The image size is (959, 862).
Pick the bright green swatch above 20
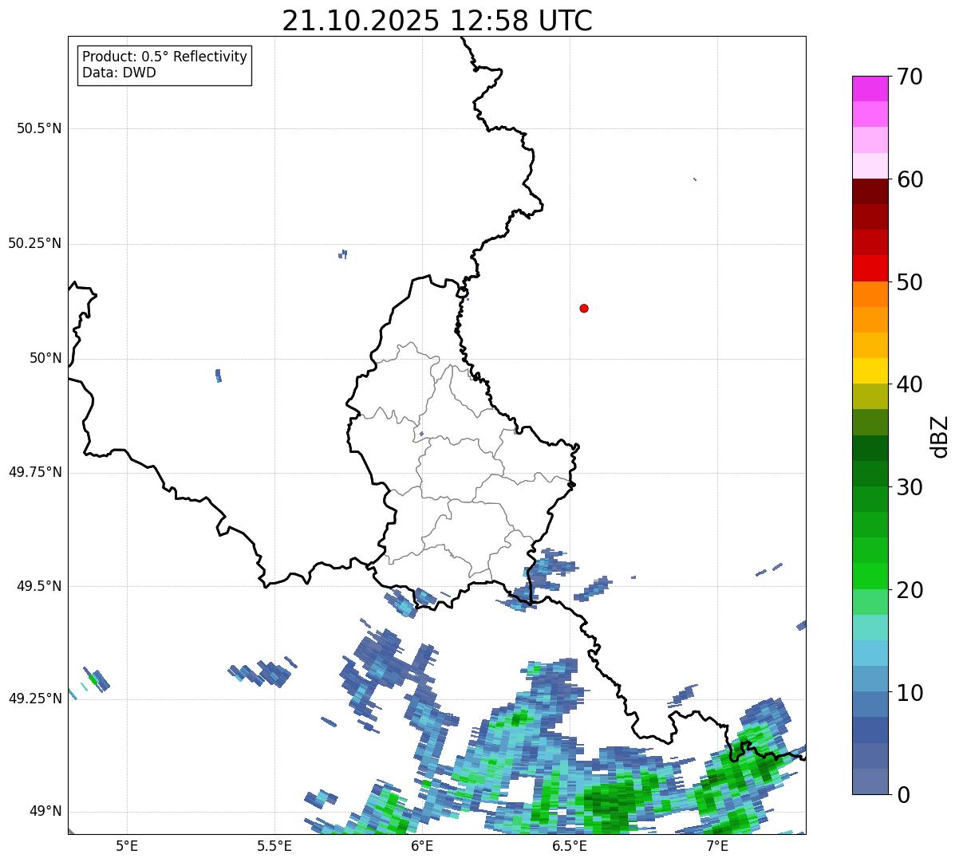(870, 577)
